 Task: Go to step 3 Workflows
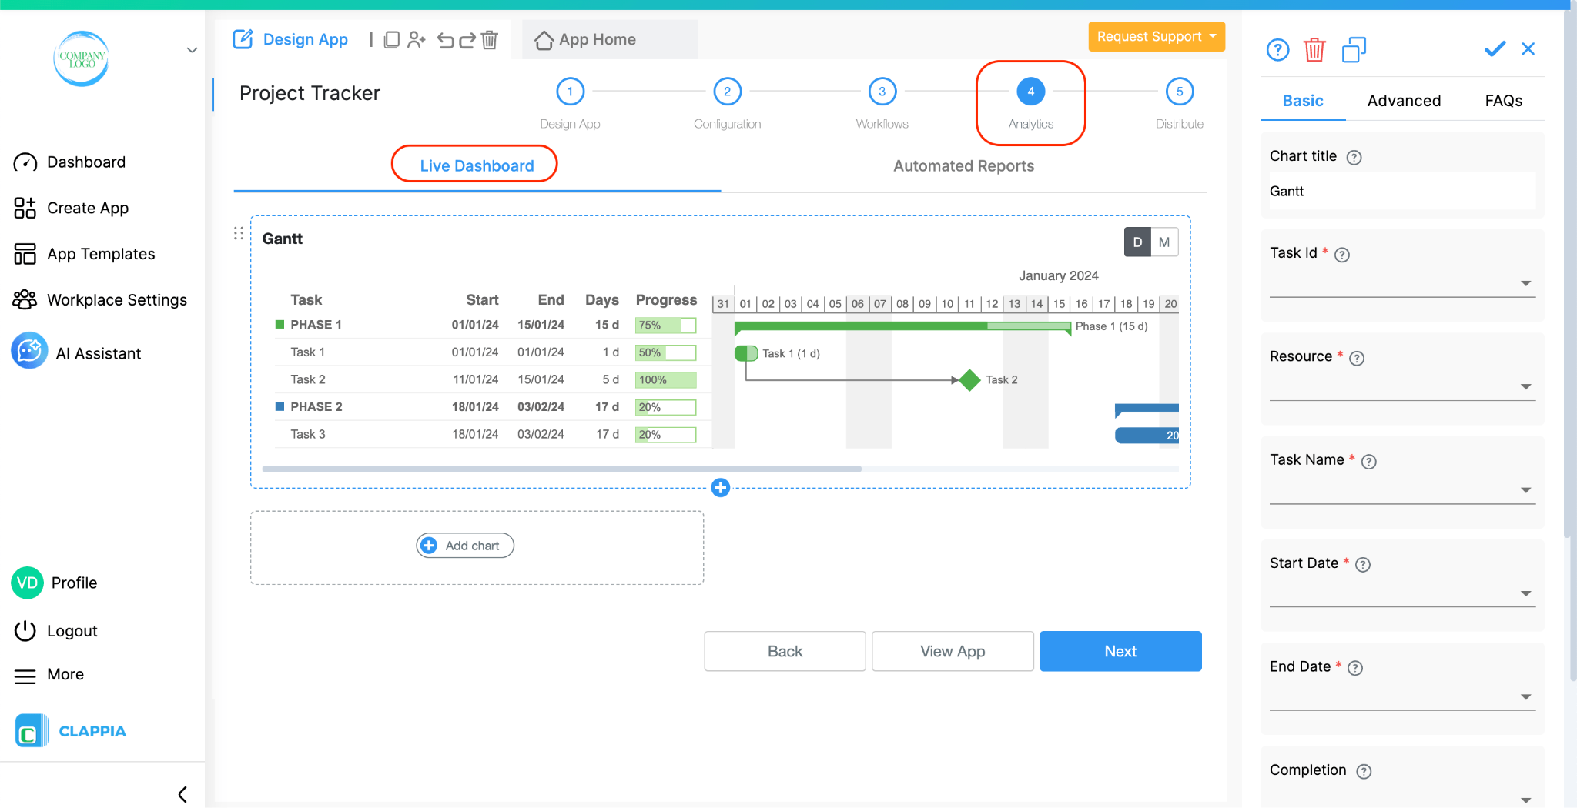[x=882, y=92]
